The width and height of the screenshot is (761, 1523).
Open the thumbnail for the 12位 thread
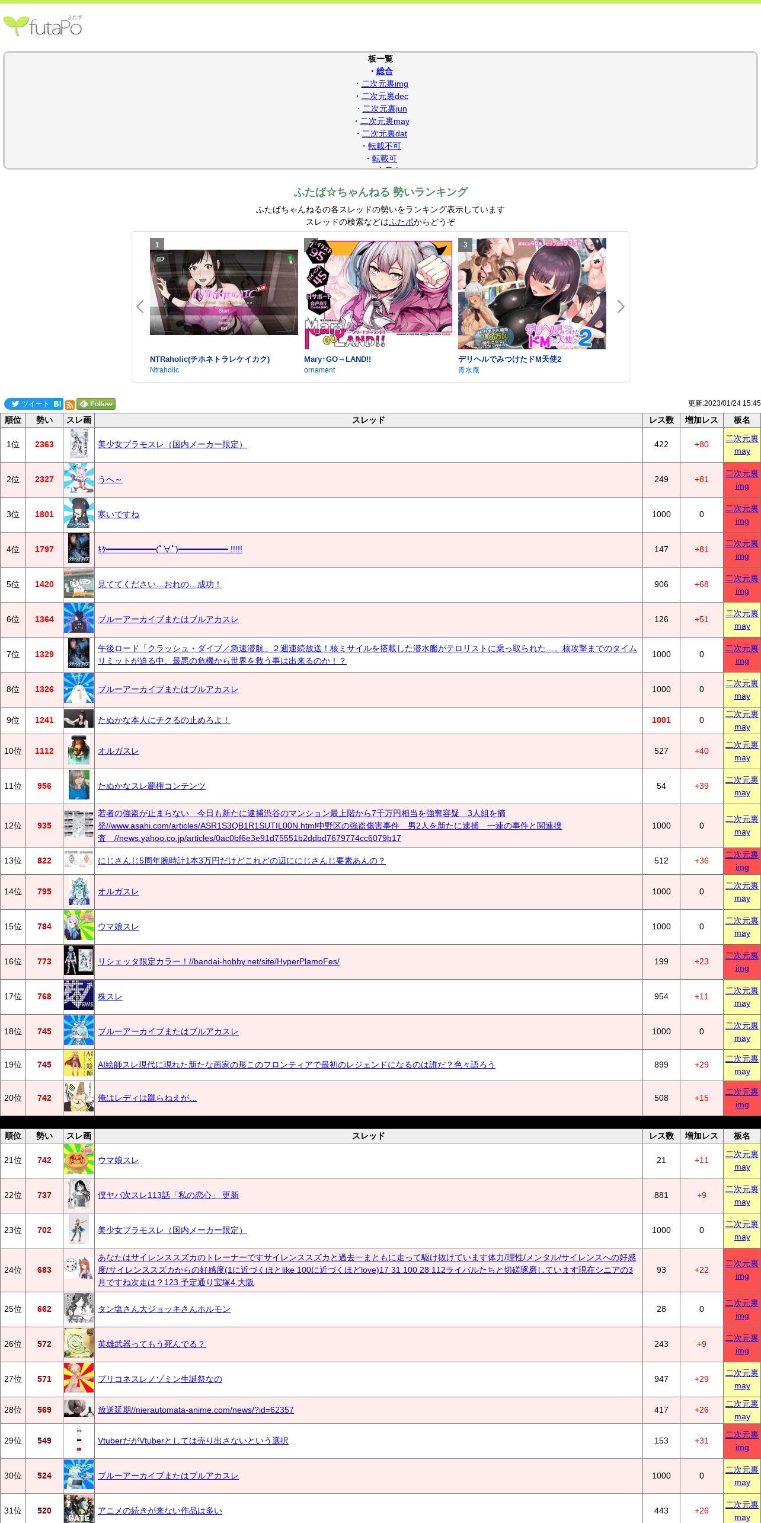(x=79, y=826)
